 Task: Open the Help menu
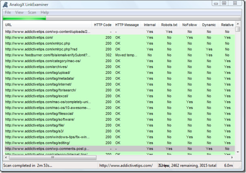tap(45, 12)
